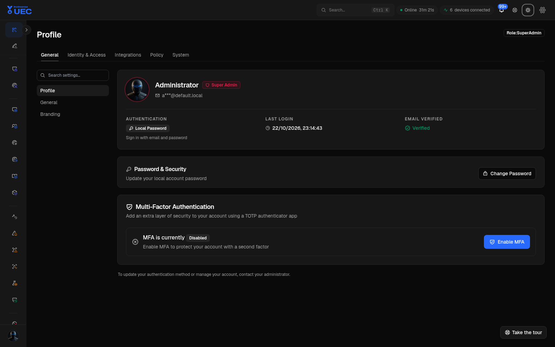Viewport: 555px width, 347px height.
Task: Select General in the settings list
Action: (73, 102)
